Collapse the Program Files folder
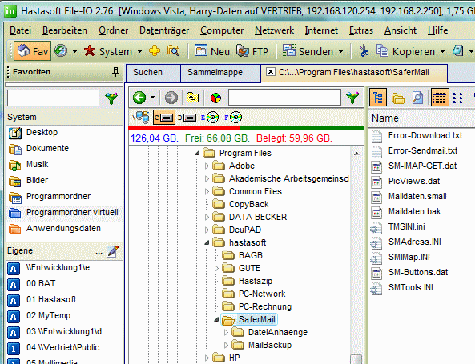The width and height of the screenshot is (475, 364). tap(197, 153)
